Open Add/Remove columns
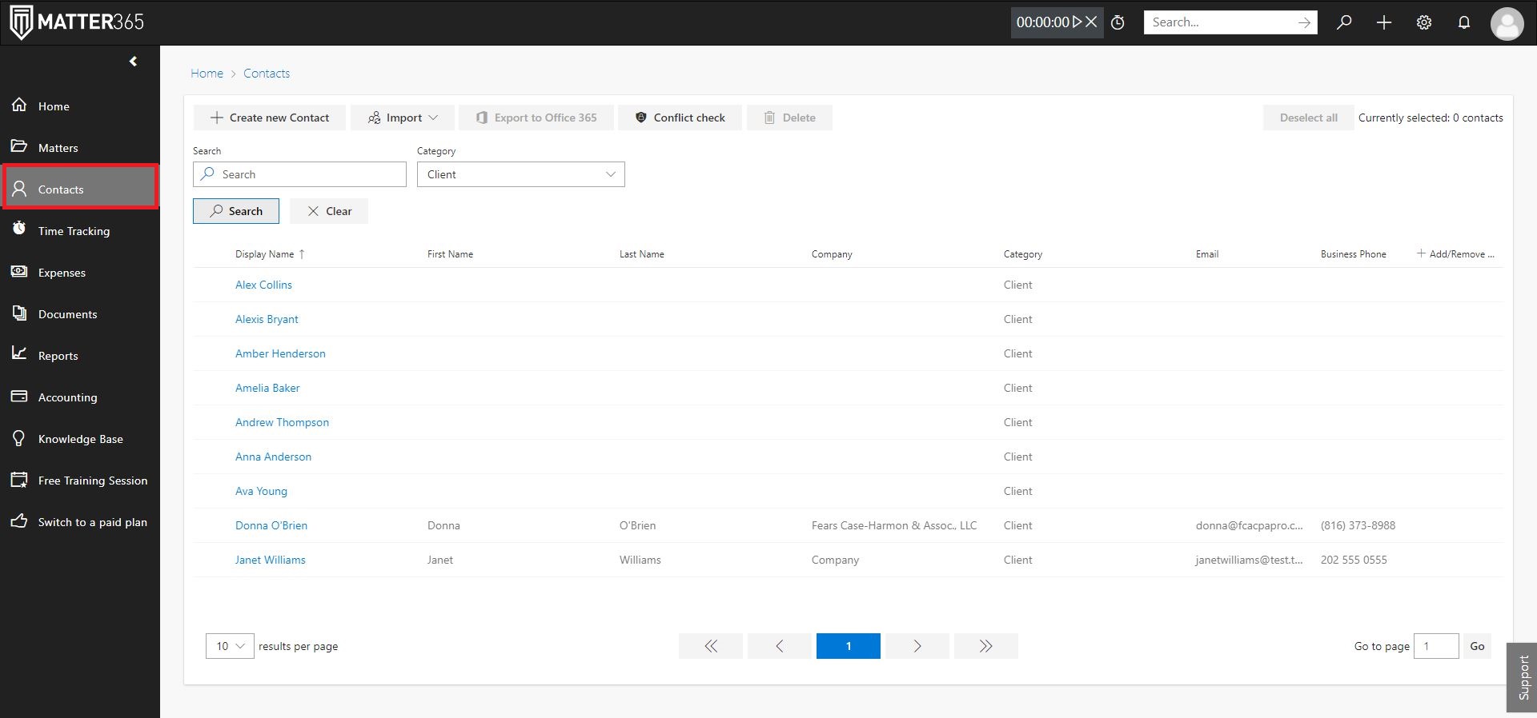1537x718 pixels. (x=1455, y=254)
